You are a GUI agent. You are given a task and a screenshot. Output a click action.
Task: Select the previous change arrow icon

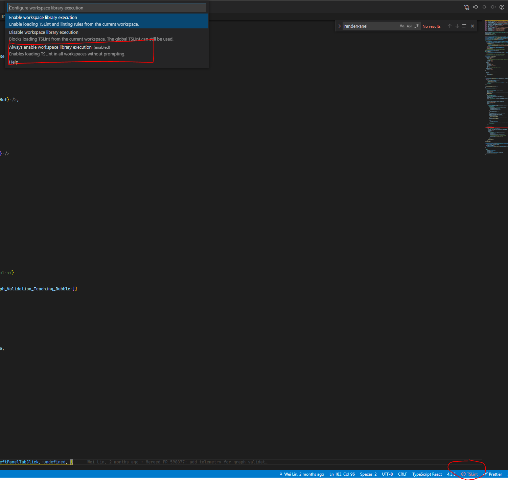(x=476, y=7)
